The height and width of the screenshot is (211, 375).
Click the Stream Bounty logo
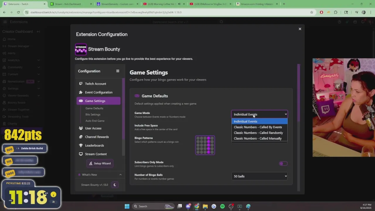click(x=81, y=49)
